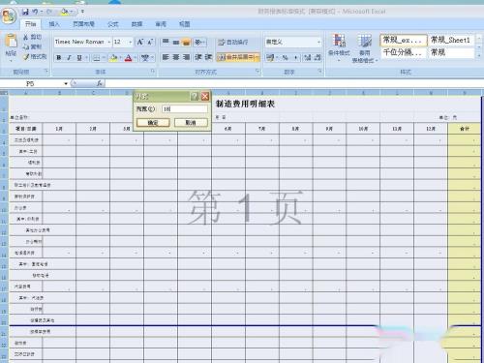Open the number format combo box

(293, 42)
